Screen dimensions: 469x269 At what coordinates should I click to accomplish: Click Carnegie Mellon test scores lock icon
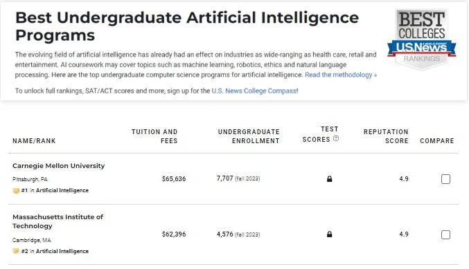pyautogui.click(x=329, y=179)
